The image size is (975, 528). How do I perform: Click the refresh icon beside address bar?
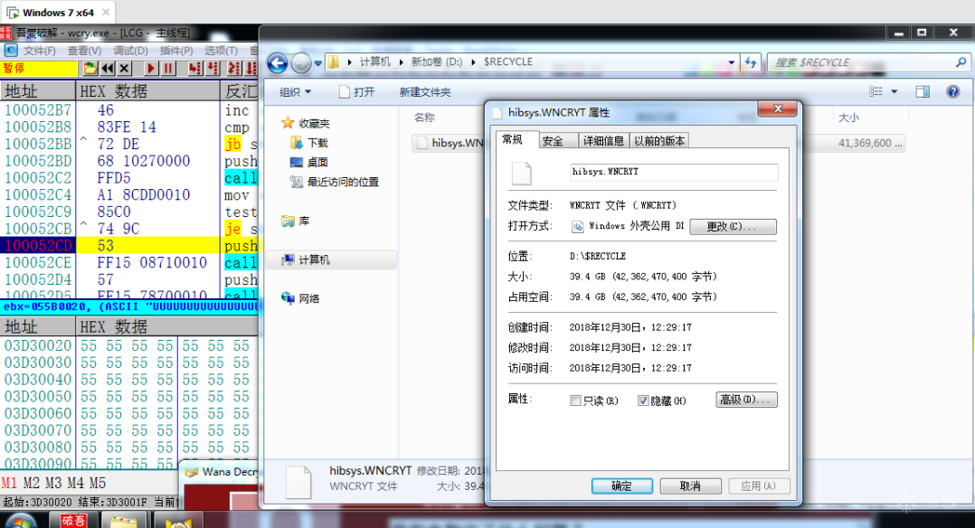pos(751,62)
